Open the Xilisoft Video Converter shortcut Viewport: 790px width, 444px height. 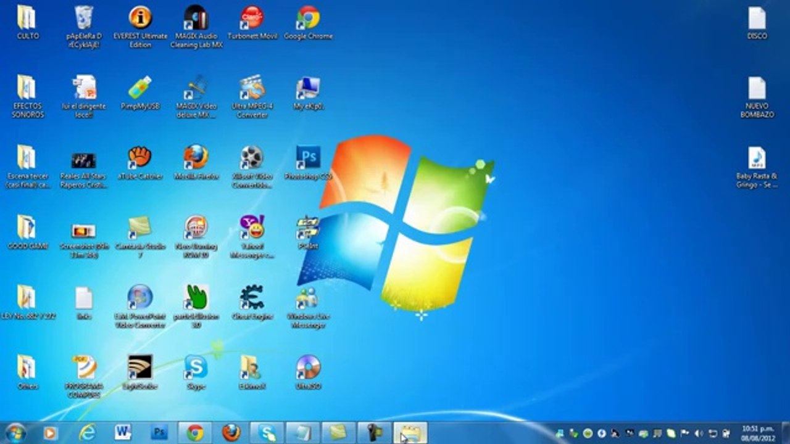(252, 166)
